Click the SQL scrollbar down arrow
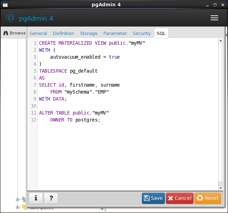 221,188
